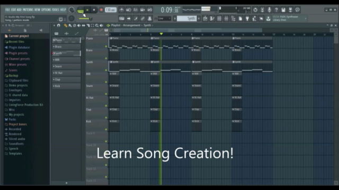The width and height of the screenshot is (339, 190).
Task: Open the Playlist view from top toolbar
Action: click(x=205, y=18)
